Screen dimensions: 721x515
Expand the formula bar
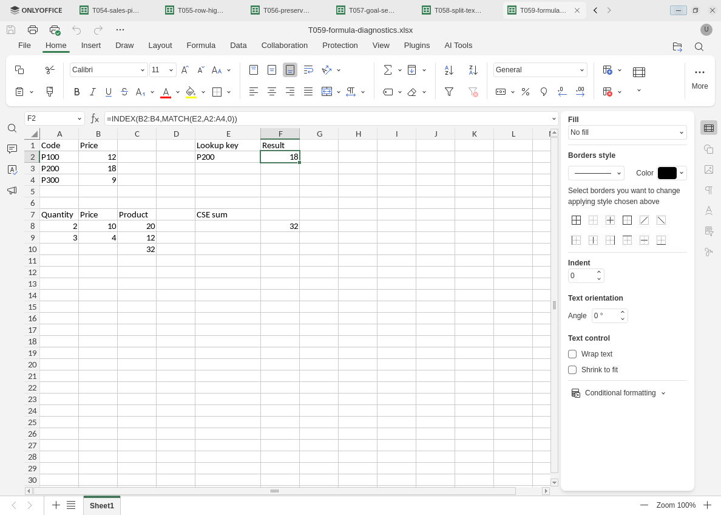pyautogui.click(x=553, y=119)
